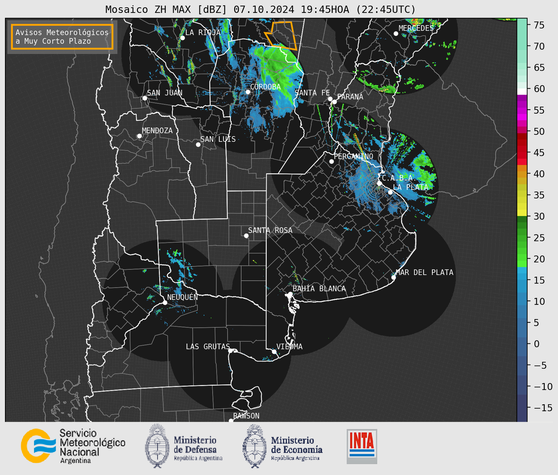Click the Ministerio de Economía text
The image size is (558, 475).
pos(296,445)
